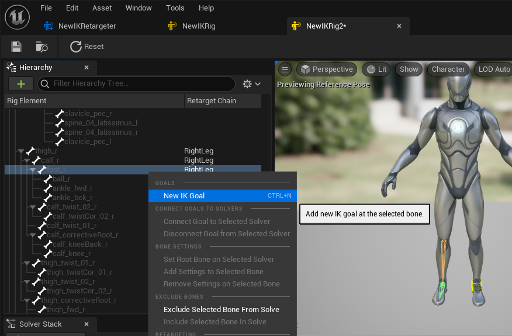The image size is (512, 336).
Task: Click the Unreal Engine logo icon
Action: pos(18,17)
